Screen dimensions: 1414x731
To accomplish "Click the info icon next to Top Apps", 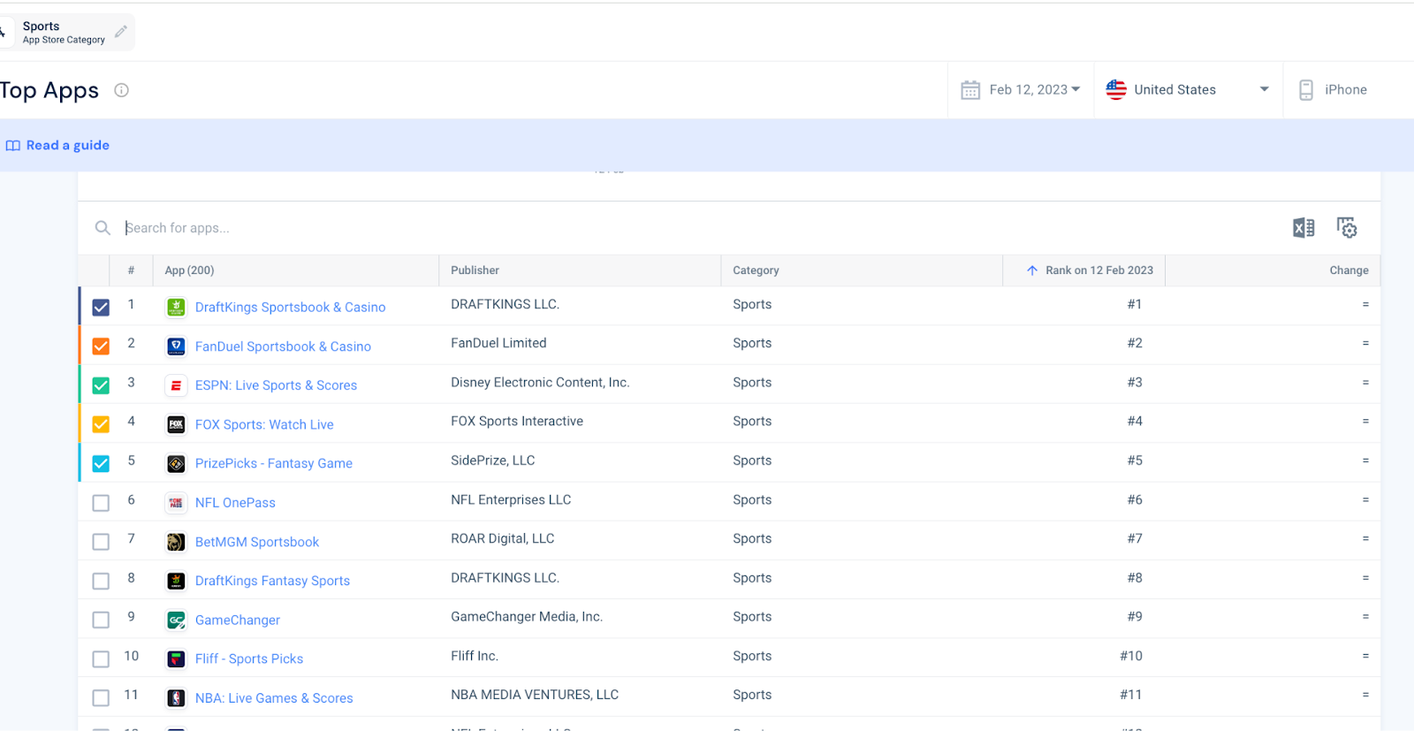I will (x=122, y=90).
